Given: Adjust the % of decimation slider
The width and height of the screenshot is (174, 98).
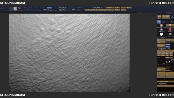Looking at the screenshot, I should (166, 84).
